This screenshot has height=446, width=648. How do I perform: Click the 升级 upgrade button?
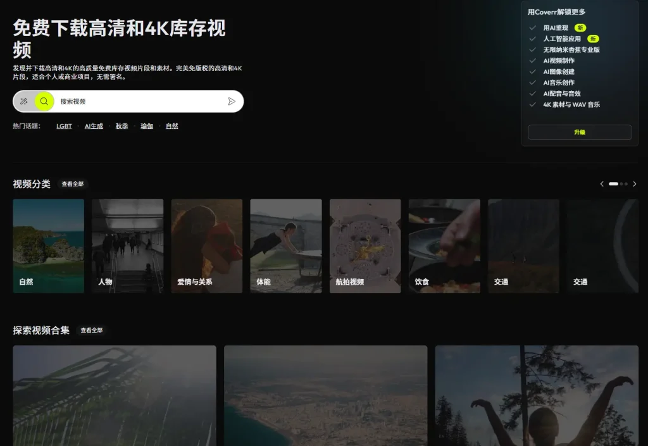tap(580, 132)
